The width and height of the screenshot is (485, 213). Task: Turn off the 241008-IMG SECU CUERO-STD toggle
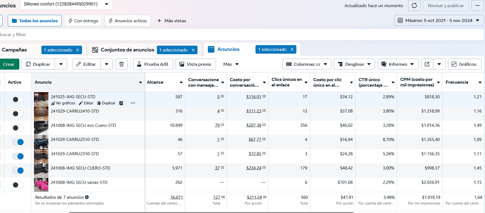[18, 170]
